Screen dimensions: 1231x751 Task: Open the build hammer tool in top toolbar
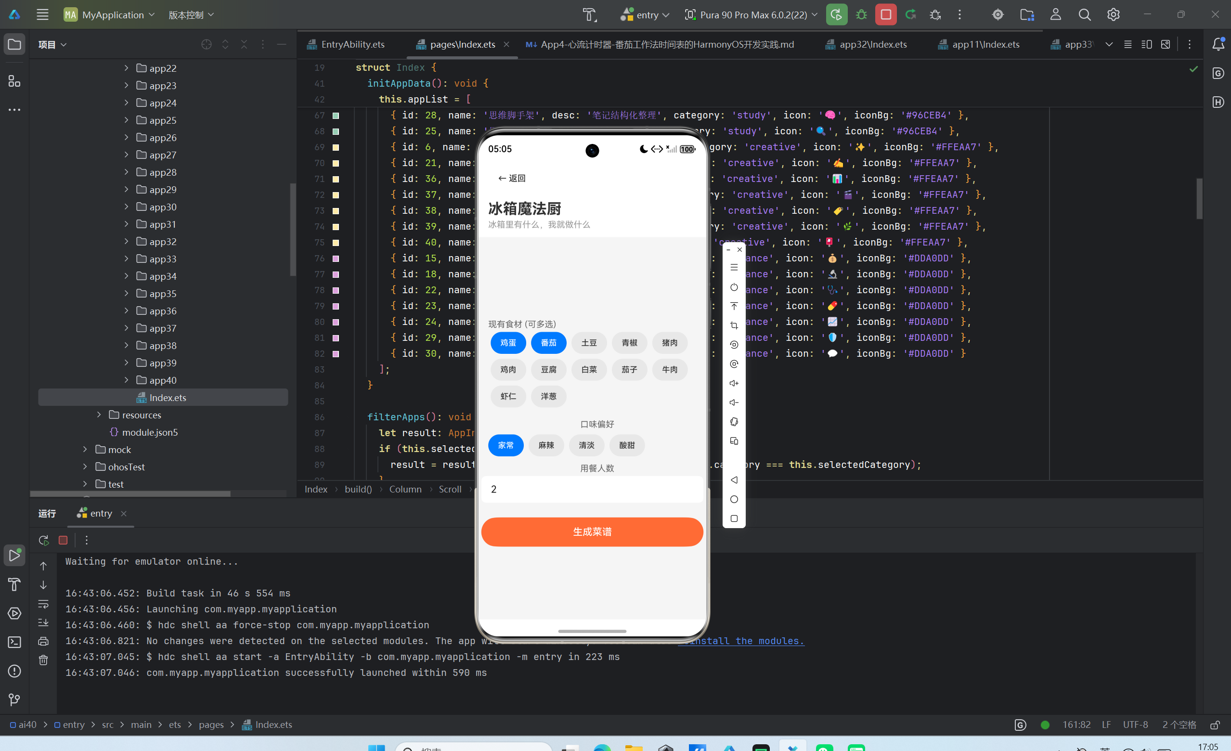click(x=590, y=14)
